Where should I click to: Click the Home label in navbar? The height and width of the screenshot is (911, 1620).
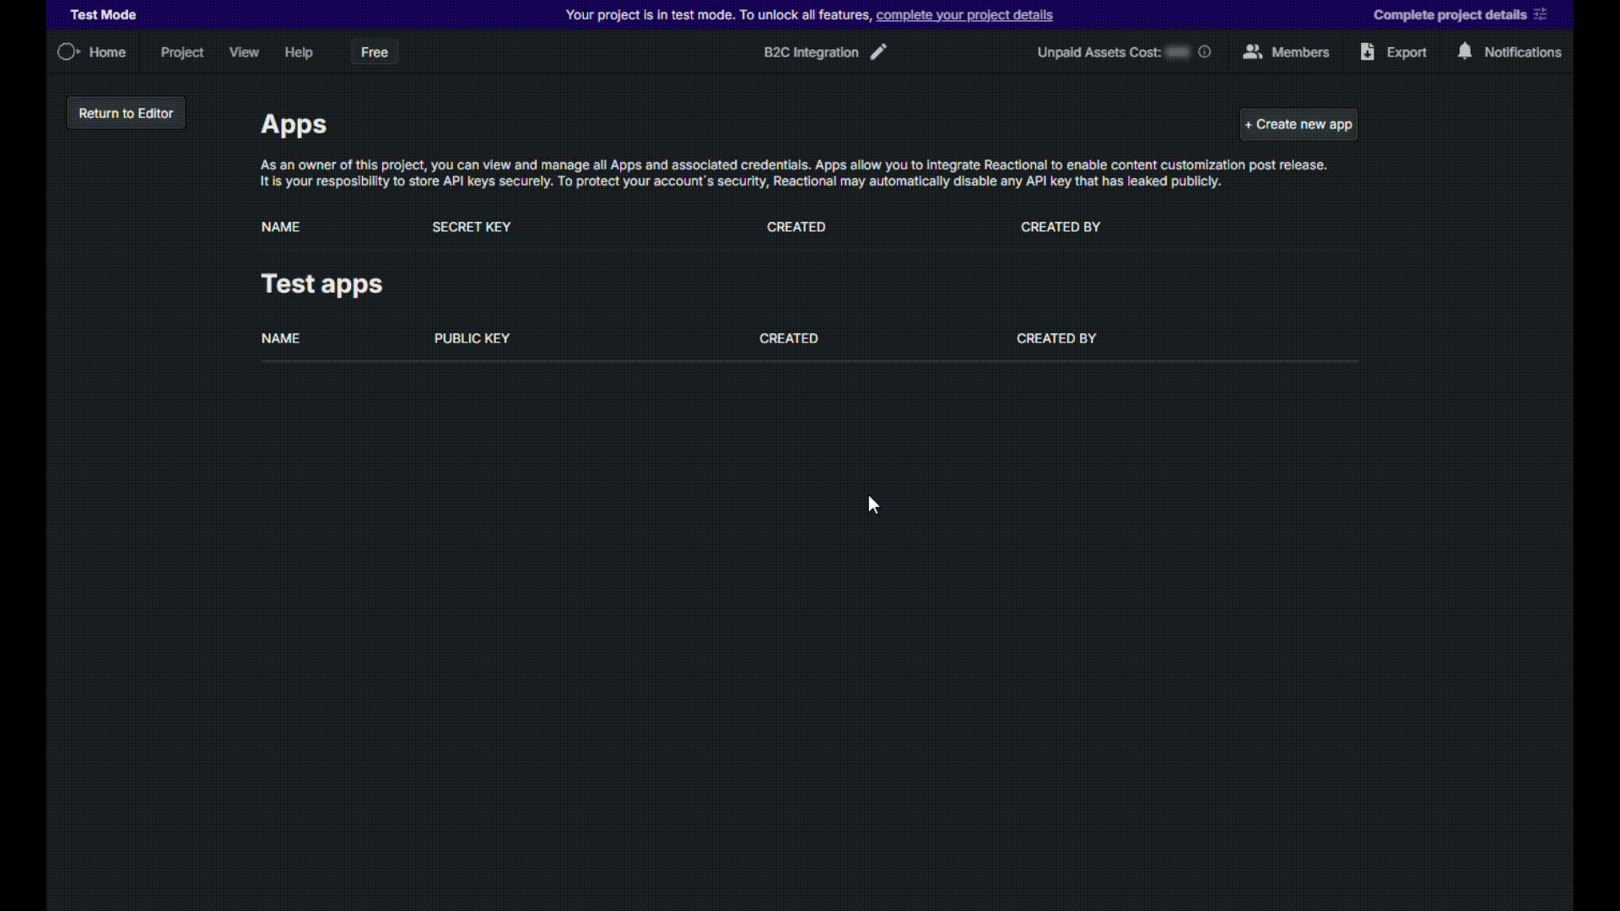click(107, 52)
